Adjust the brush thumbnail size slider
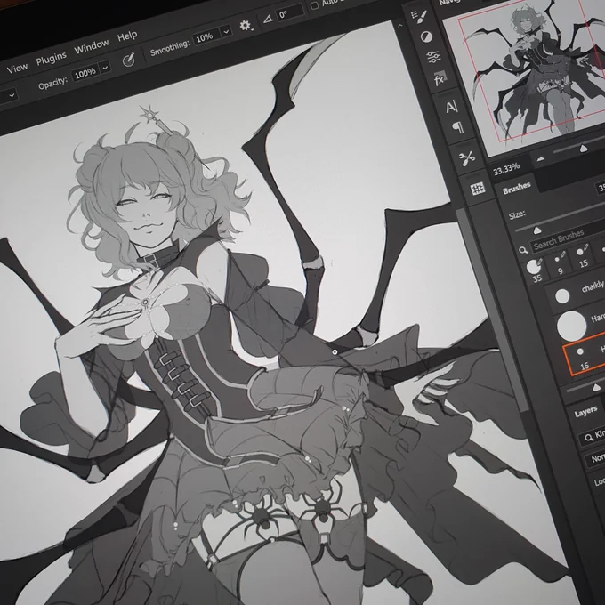 596,387
